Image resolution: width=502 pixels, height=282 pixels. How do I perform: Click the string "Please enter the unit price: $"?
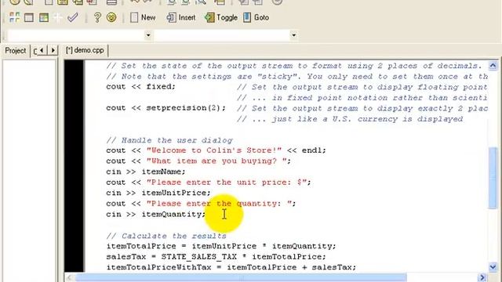[227, 183]
